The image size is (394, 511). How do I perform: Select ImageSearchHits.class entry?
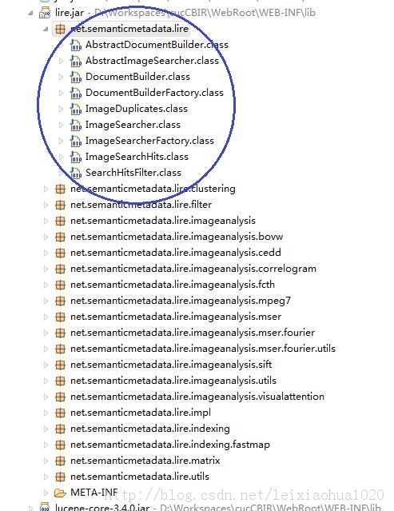pos(137,157)
